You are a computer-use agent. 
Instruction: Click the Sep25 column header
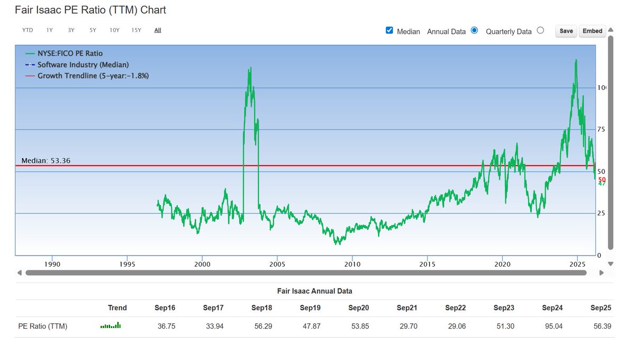point(601,307)
